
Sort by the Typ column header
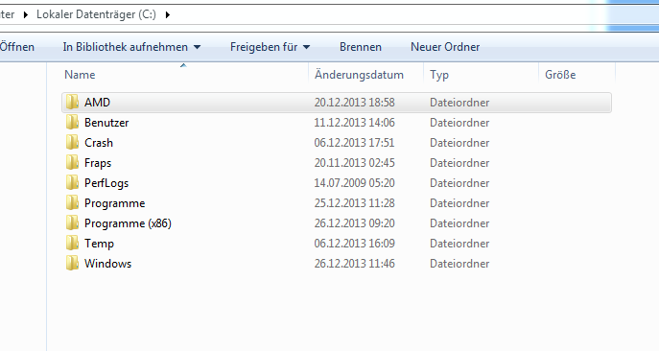(x=482, y=75)
